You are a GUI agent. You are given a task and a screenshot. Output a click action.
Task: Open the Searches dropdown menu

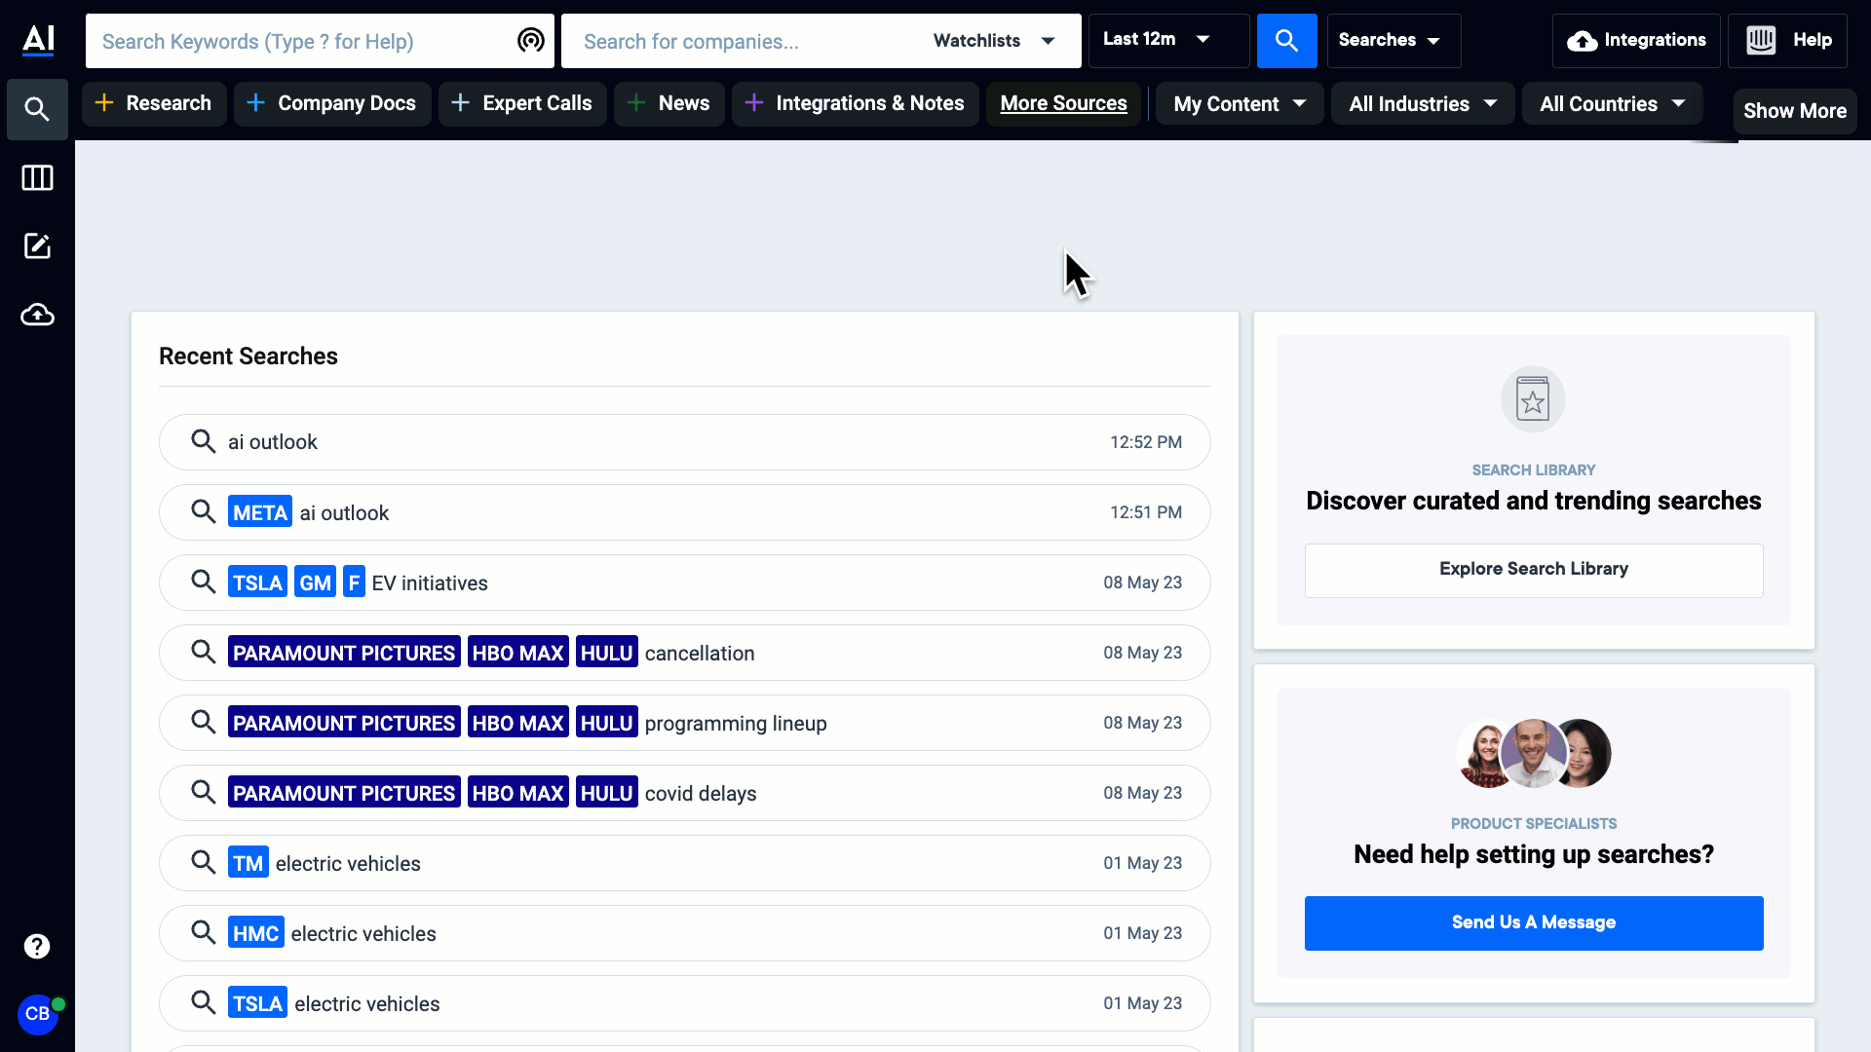[1394, 40]
